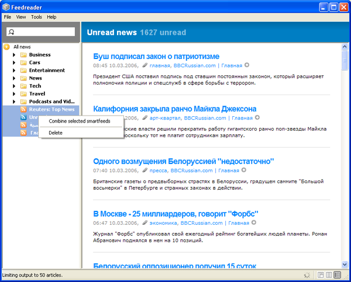Screen dimensions: 351x282
Task: Toggle rightmost layout view button in status bar
Action: pos(338,275)
